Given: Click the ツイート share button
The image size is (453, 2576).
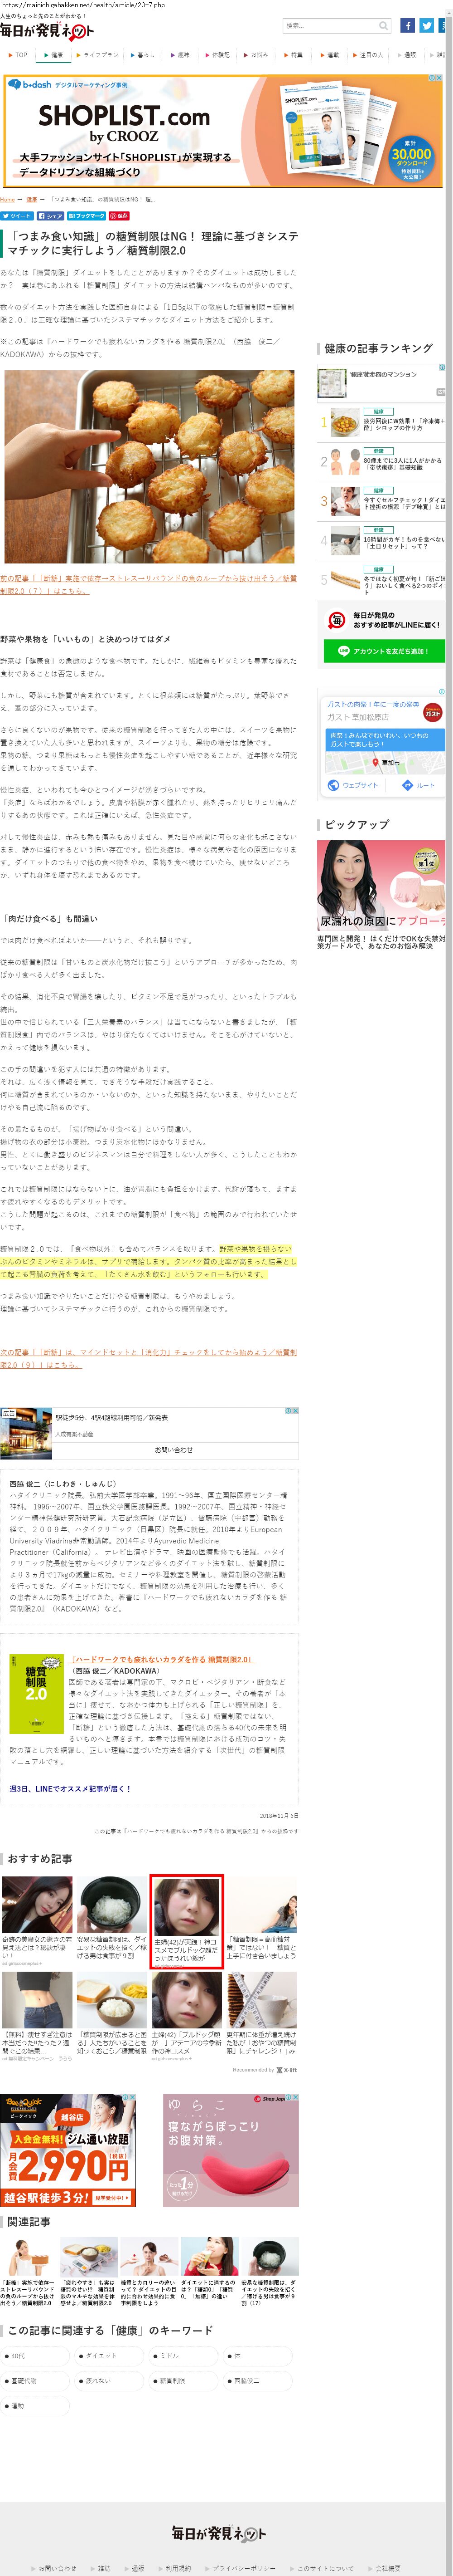Looking at the screenshot, I should (x=17, y=215).
